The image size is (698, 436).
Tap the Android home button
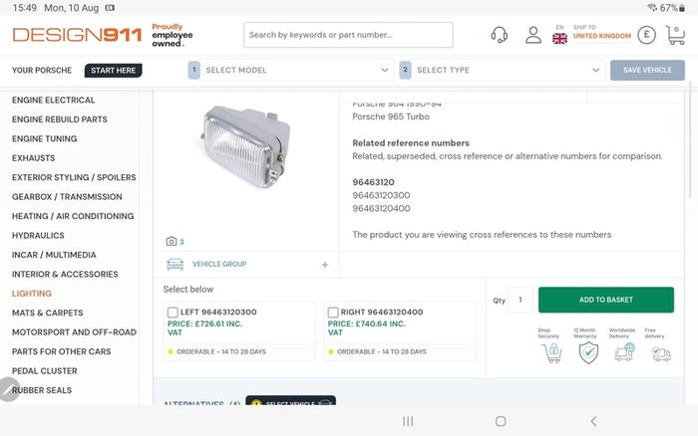[501, 421]
